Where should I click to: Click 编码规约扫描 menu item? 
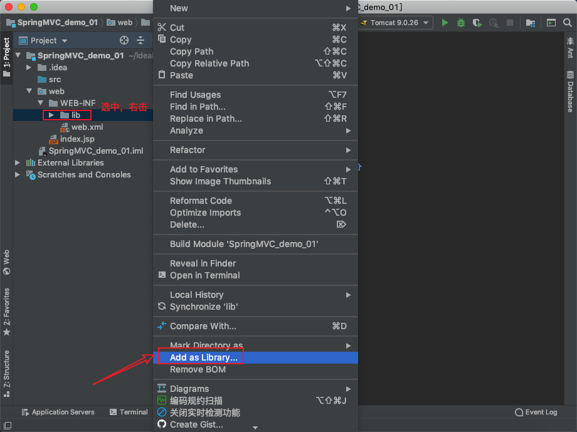coord(255,401)
